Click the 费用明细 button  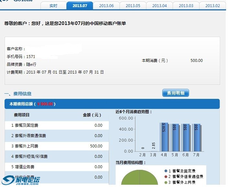[x=176, y=93]
